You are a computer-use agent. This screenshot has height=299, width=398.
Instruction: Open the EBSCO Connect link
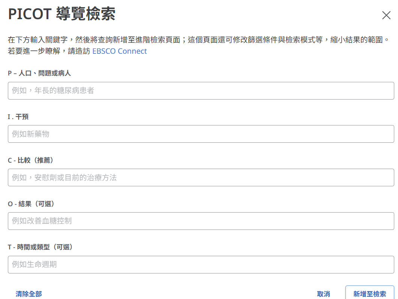pos(119,51)
